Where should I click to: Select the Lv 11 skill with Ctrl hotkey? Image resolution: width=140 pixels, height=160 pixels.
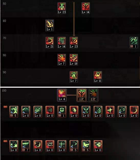point(98,77)
